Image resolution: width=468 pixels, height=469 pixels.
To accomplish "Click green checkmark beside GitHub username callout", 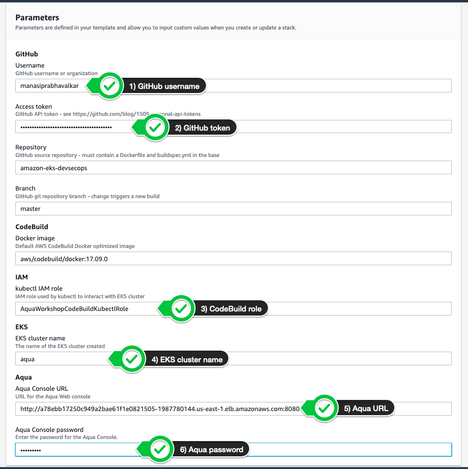I will 110,86.
